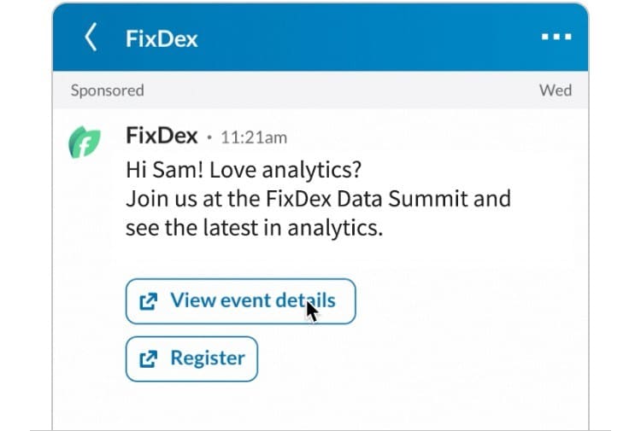Click the FixDex title in the blue header
The height and width of the screenshot is (431, 641).
162,38
